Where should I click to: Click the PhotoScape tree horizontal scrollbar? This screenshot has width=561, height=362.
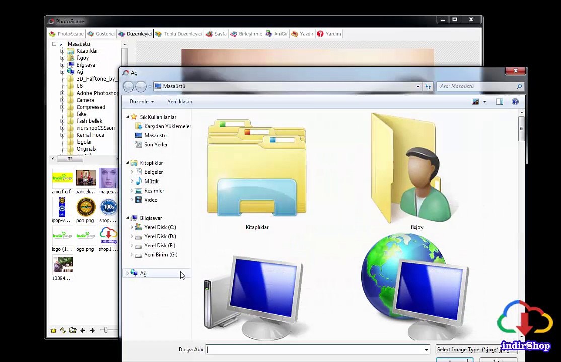coord(70,159)
